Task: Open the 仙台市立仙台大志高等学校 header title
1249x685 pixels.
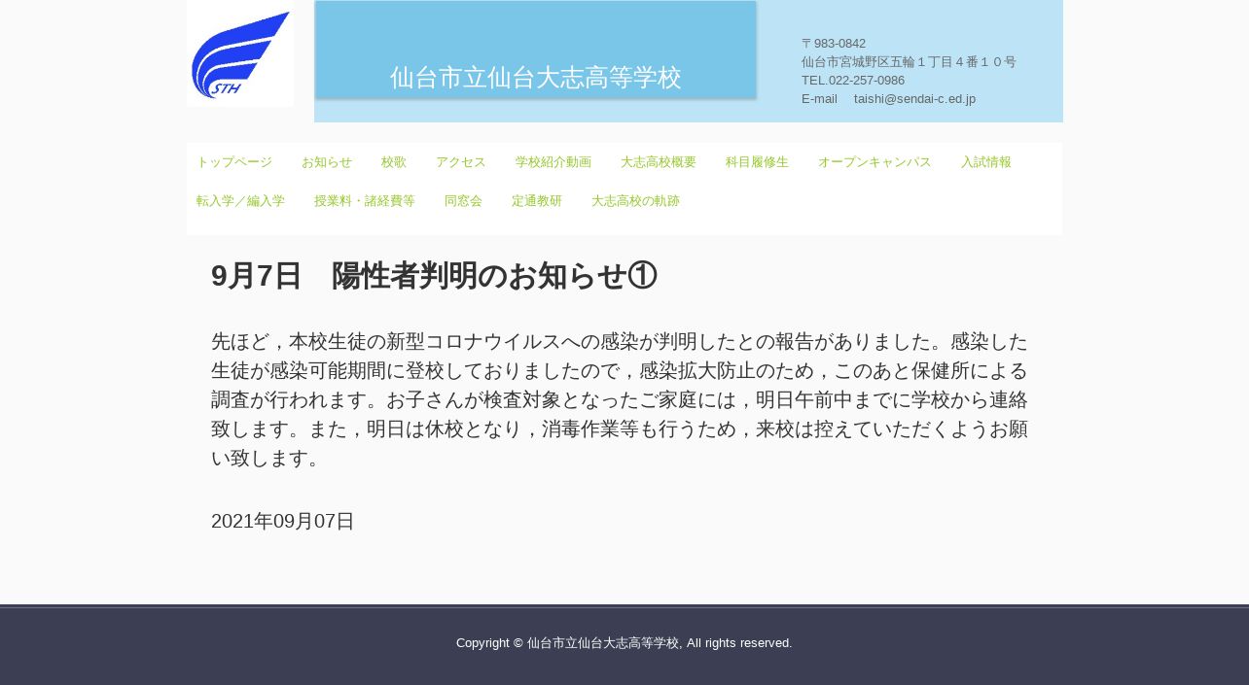Action: tap(536, 78)
